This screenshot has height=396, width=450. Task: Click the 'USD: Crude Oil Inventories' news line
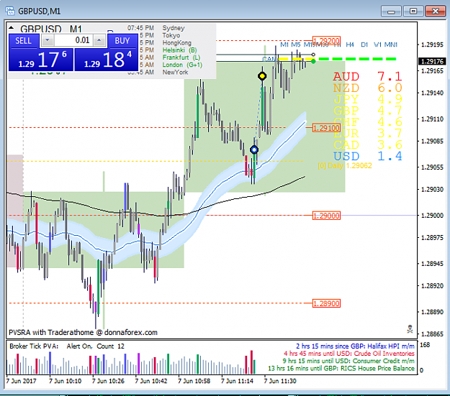(349, 354)
